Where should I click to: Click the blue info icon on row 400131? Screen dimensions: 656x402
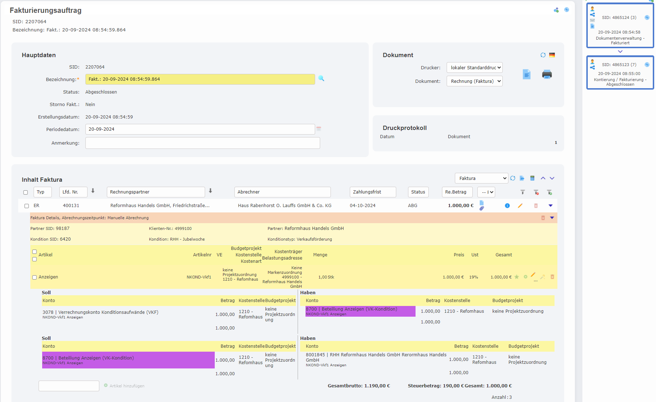point(507,206)
